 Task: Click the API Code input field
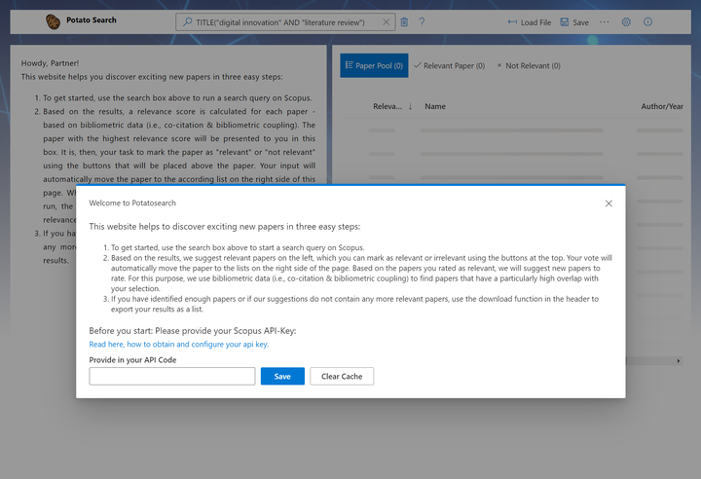pos(171,376)
